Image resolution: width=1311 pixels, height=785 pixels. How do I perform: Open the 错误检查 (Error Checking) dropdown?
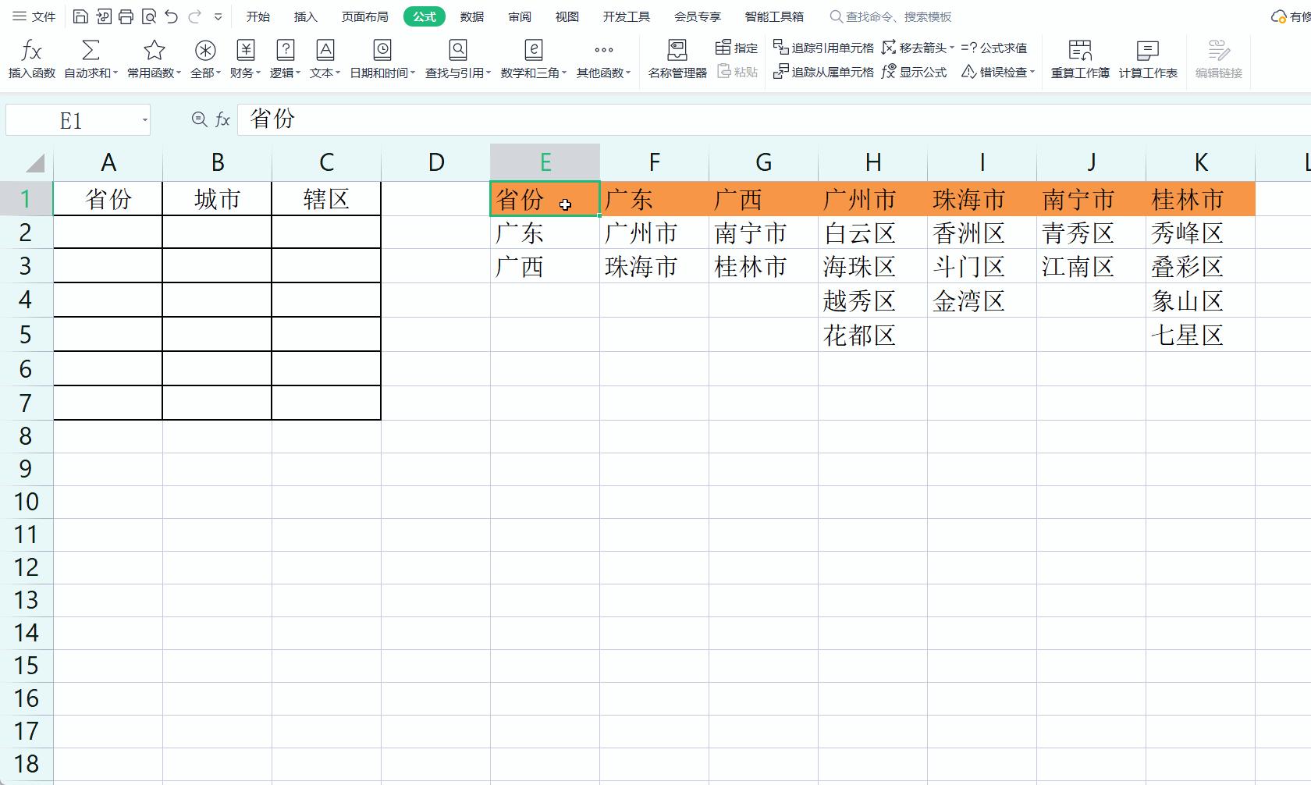coord(998,72)
